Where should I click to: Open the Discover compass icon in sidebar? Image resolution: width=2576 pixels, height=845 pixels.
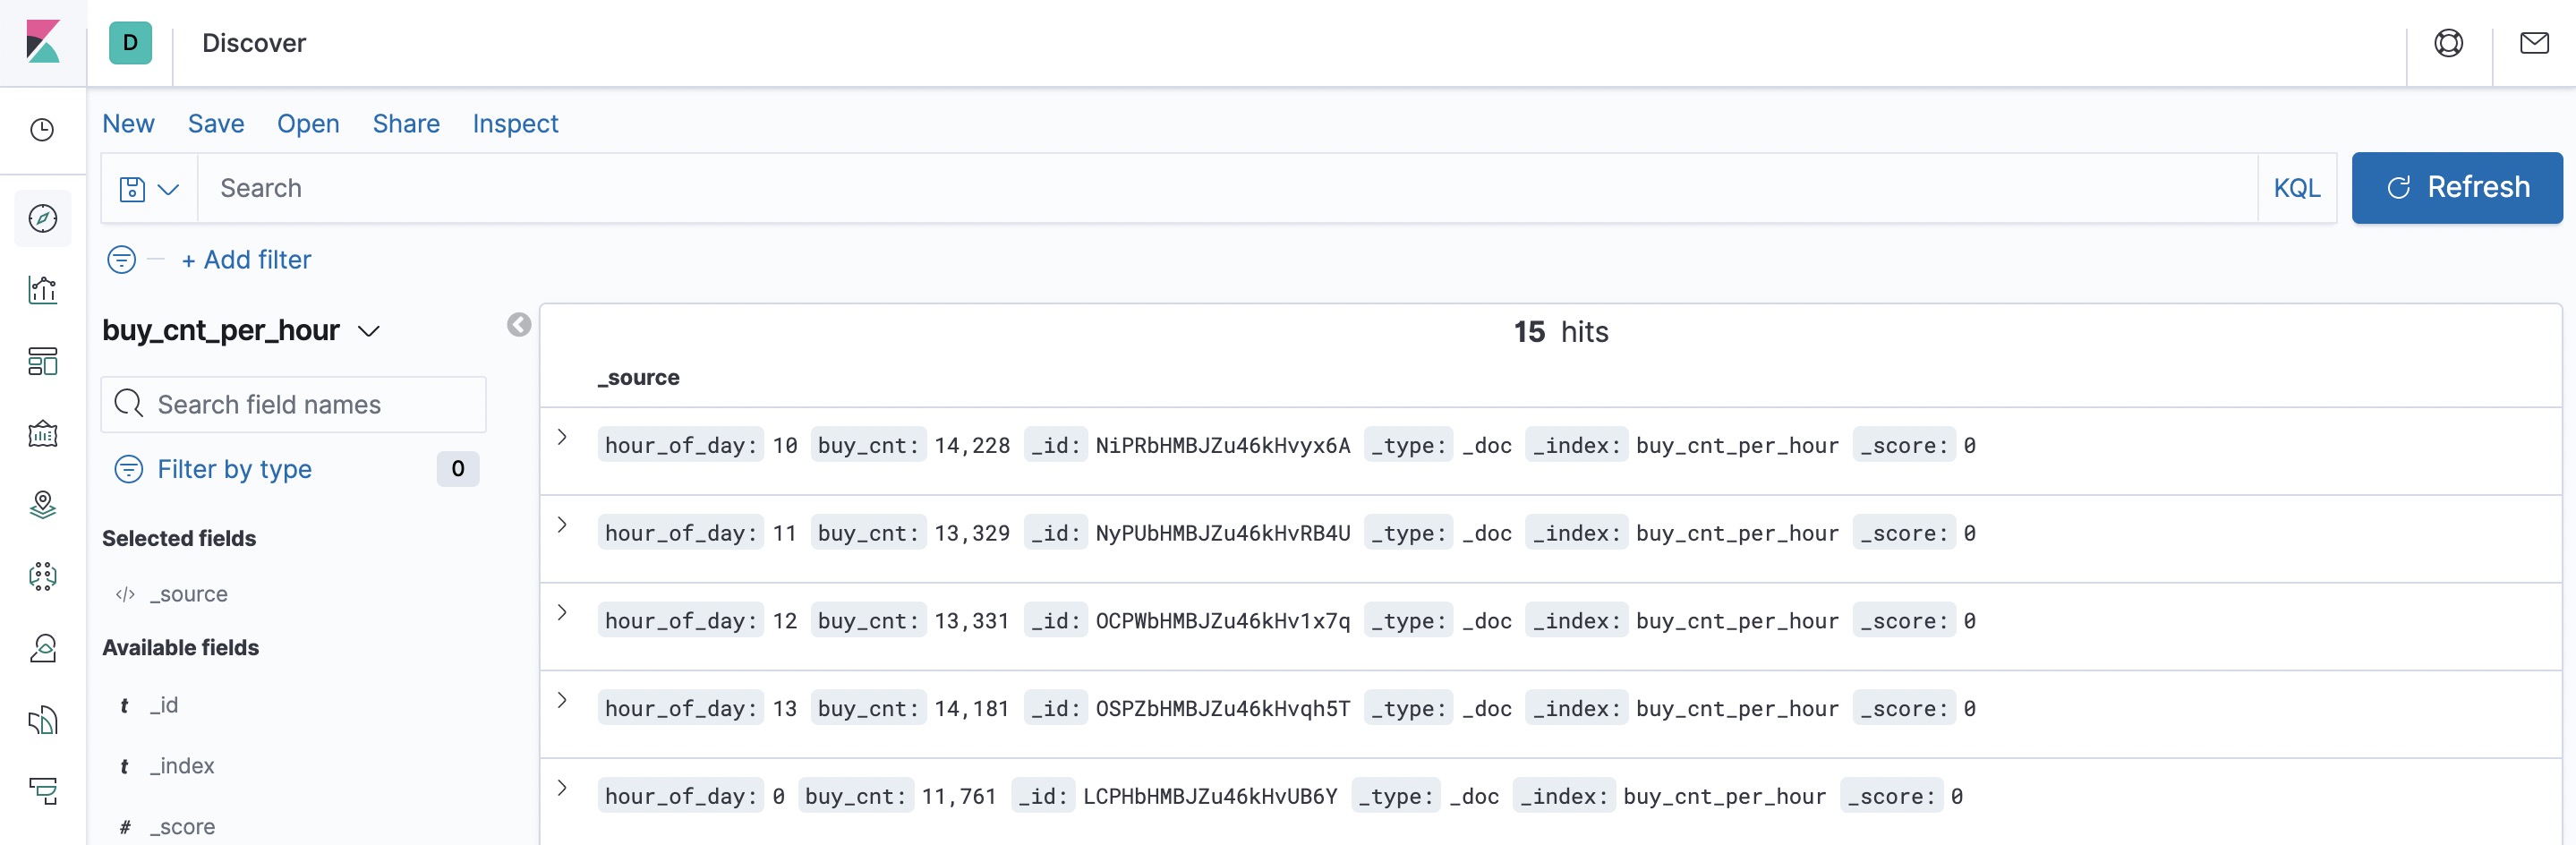pyautogui.click(x=42, y=218)
